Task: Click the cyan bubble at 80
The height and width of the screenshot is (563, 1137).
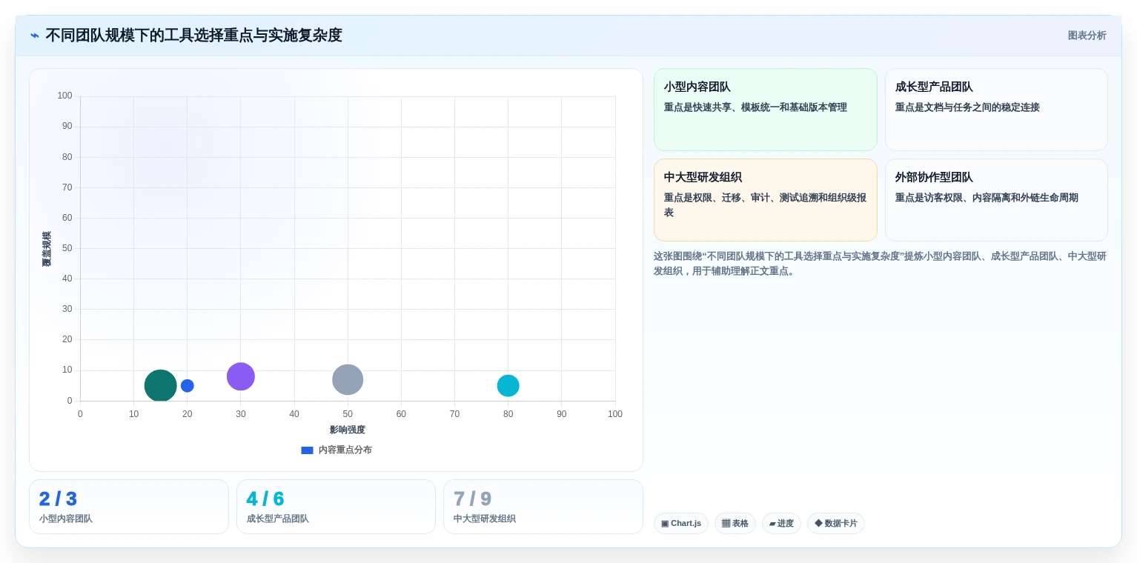Action: pos(508,385)
